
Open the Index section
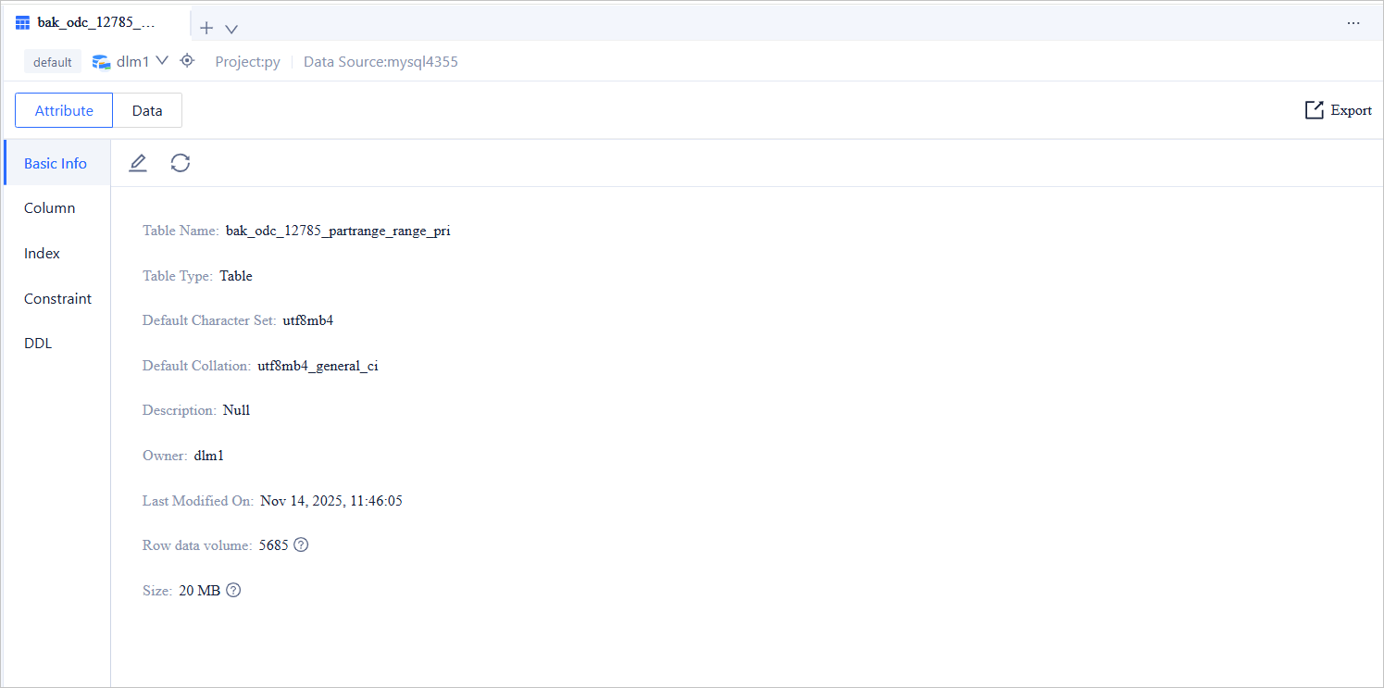click(x=43, y=254)
